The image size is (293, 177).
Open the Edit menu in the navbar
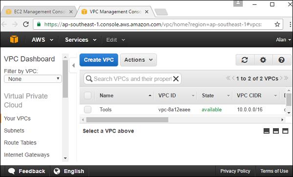pyautogui.click(x=115, y=39)
